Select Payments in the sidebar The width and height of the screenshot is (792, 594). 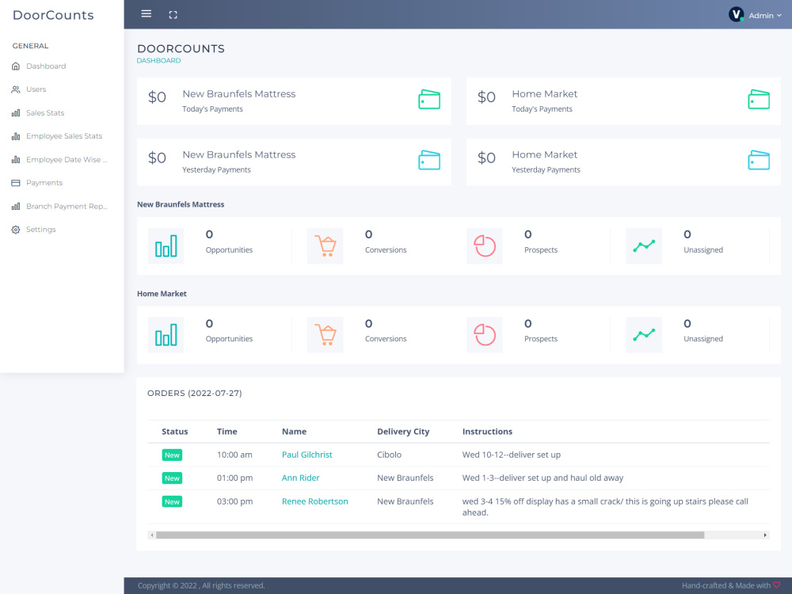44,183
